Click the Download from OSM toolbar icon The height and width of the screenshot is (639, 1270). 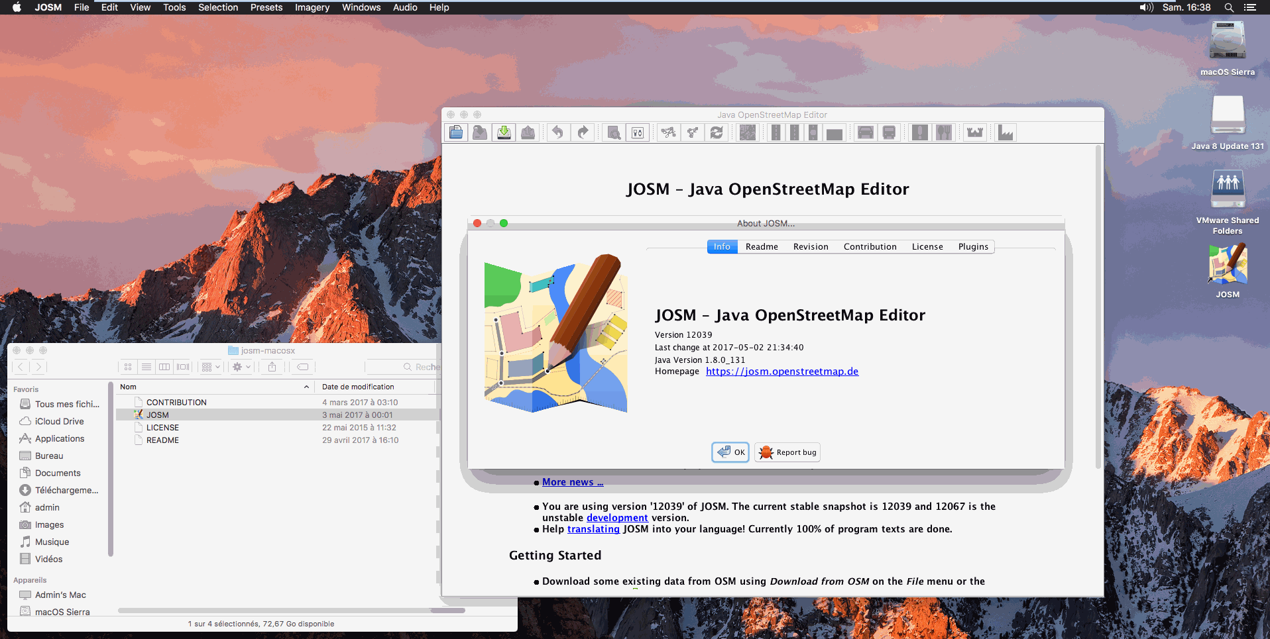pyautogui.click(x=504, y=132)
